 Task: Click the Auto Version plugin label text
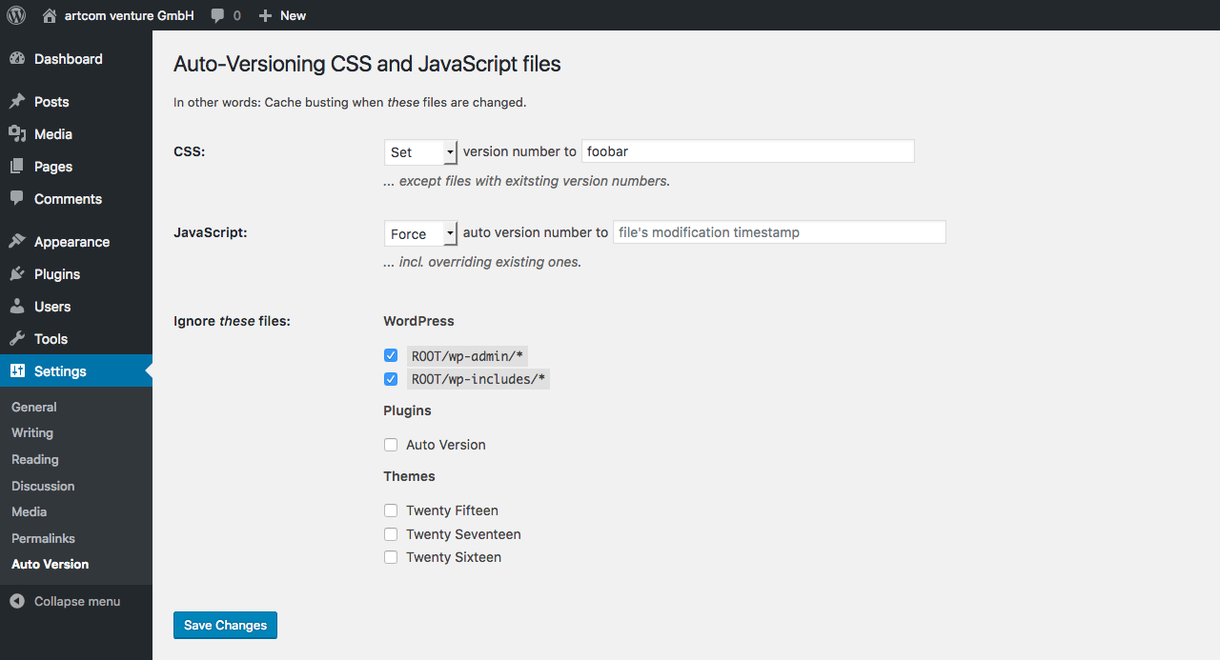point(446,445)
